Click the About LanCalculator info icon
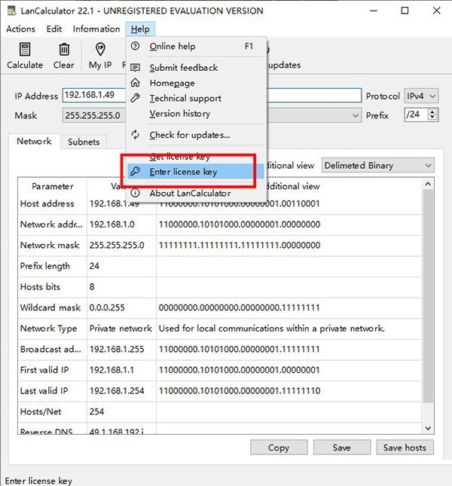 point(135,193)
